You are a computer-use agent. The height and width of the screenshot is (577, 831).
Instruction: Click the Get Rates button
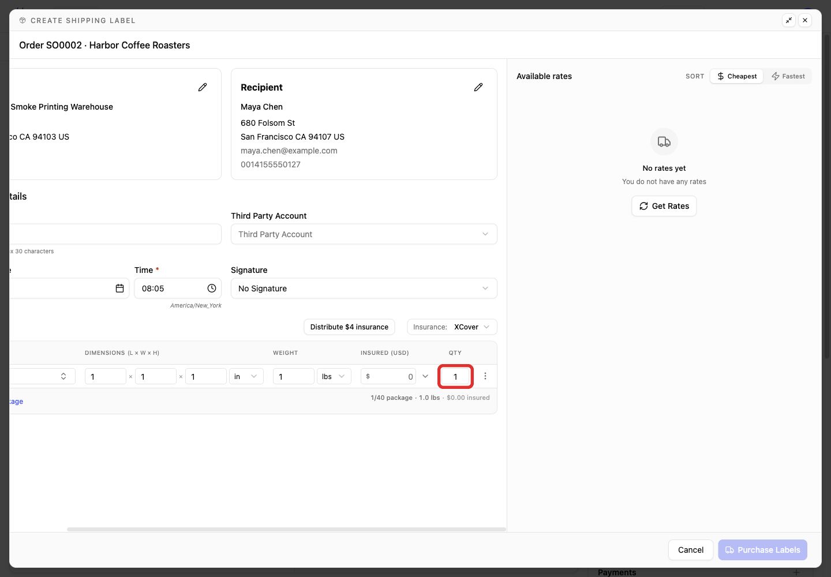click(x=664, y=206)
